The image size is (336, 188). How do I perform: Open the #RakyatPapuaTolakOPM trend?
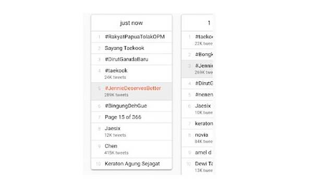coord(131,37)
